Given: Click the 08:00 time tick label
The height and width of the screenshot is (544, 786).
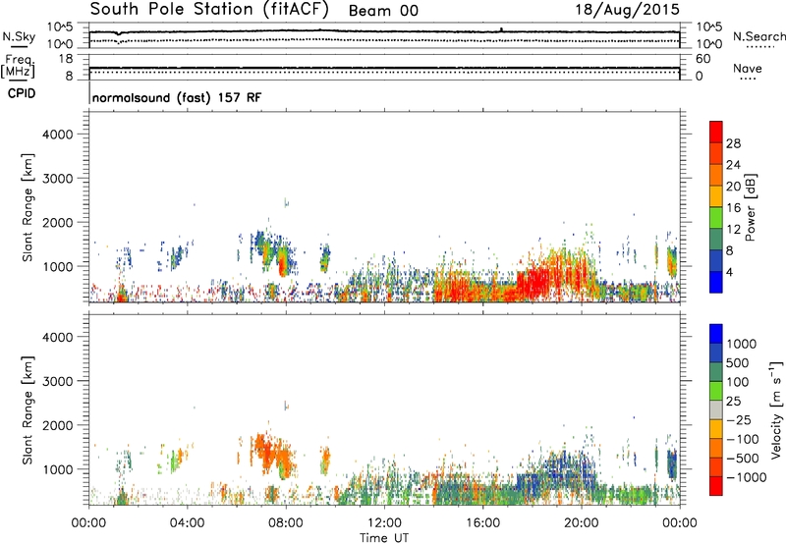Looking at the screenshot, I should click(286, 523).
